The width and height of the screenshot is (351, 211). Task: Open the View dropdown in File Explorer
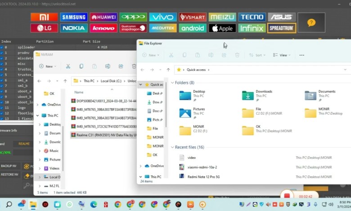pos(282,55)
